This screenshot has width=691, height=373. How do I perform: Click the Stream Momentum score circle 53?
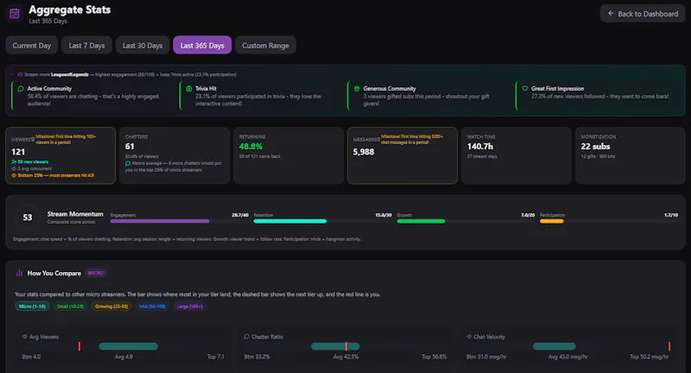coord(28,217)
